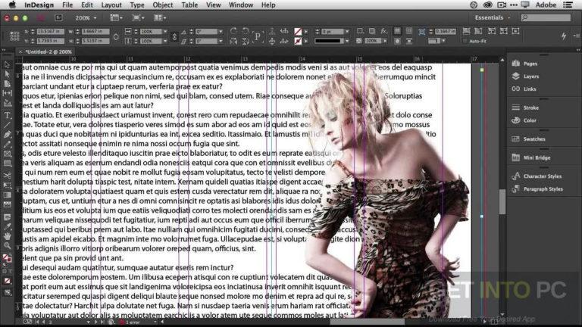The width and height of the screenshot is (582, 327).
Task: Click the macOS Apple menu icon
Action: point(12,5)
